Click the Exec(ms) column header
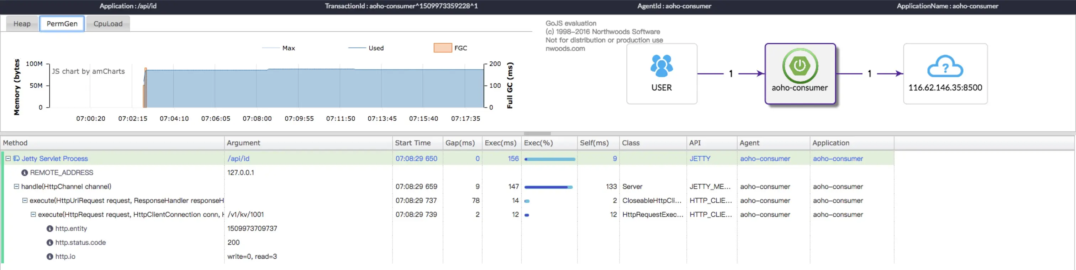This screenshot has height=270, width=1076. (502, 143)
